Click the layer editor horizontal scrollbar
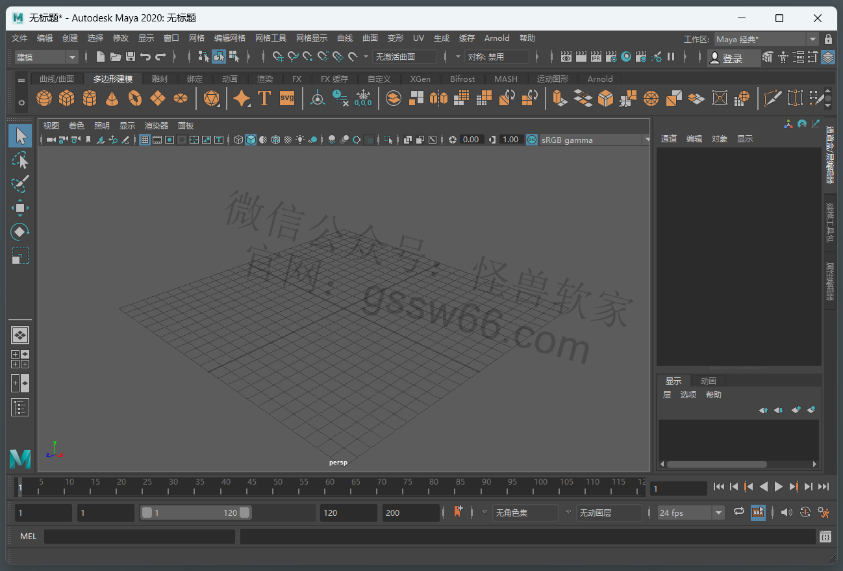 click(716, 464)
